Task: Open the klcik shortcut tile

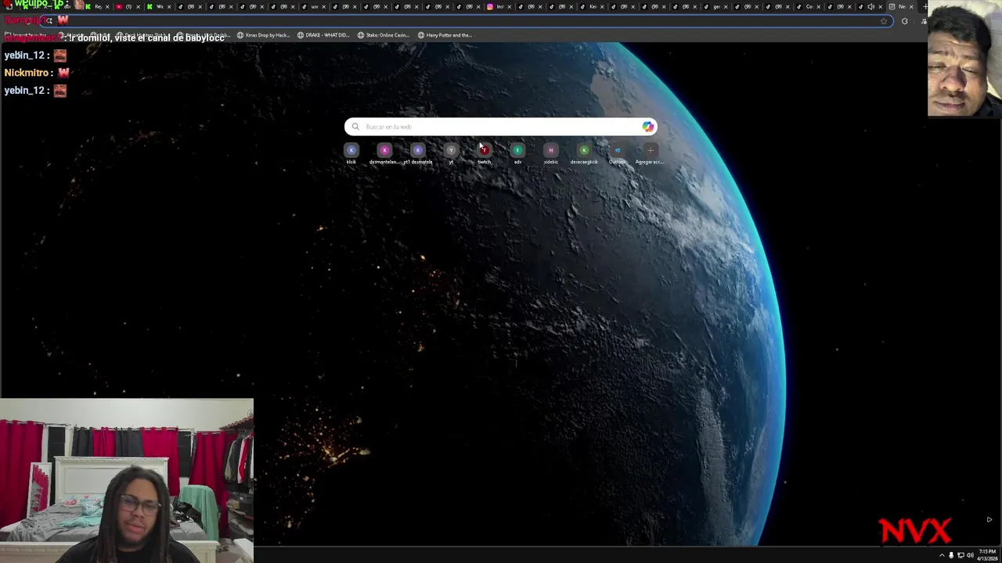Action: pyautogui.click(x=351, y=153)
